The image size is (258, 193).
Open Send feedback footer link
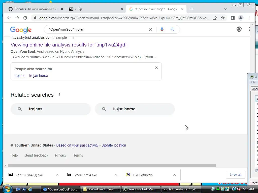[x=36, y=155]
